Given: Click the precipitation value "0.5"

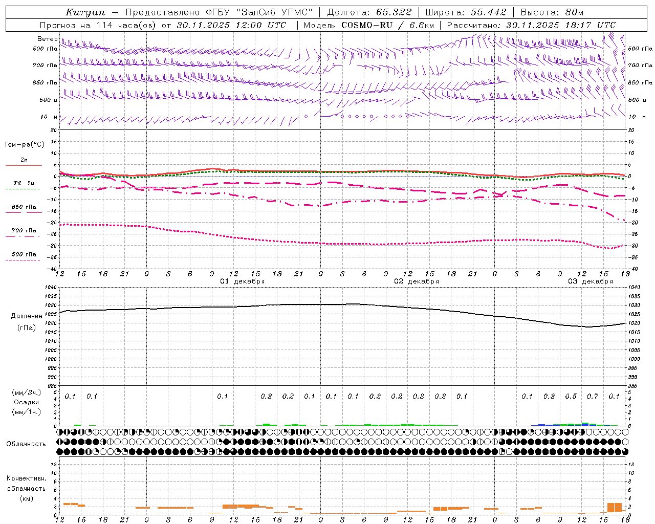Looking at the screenshot, I should [571, 397].
